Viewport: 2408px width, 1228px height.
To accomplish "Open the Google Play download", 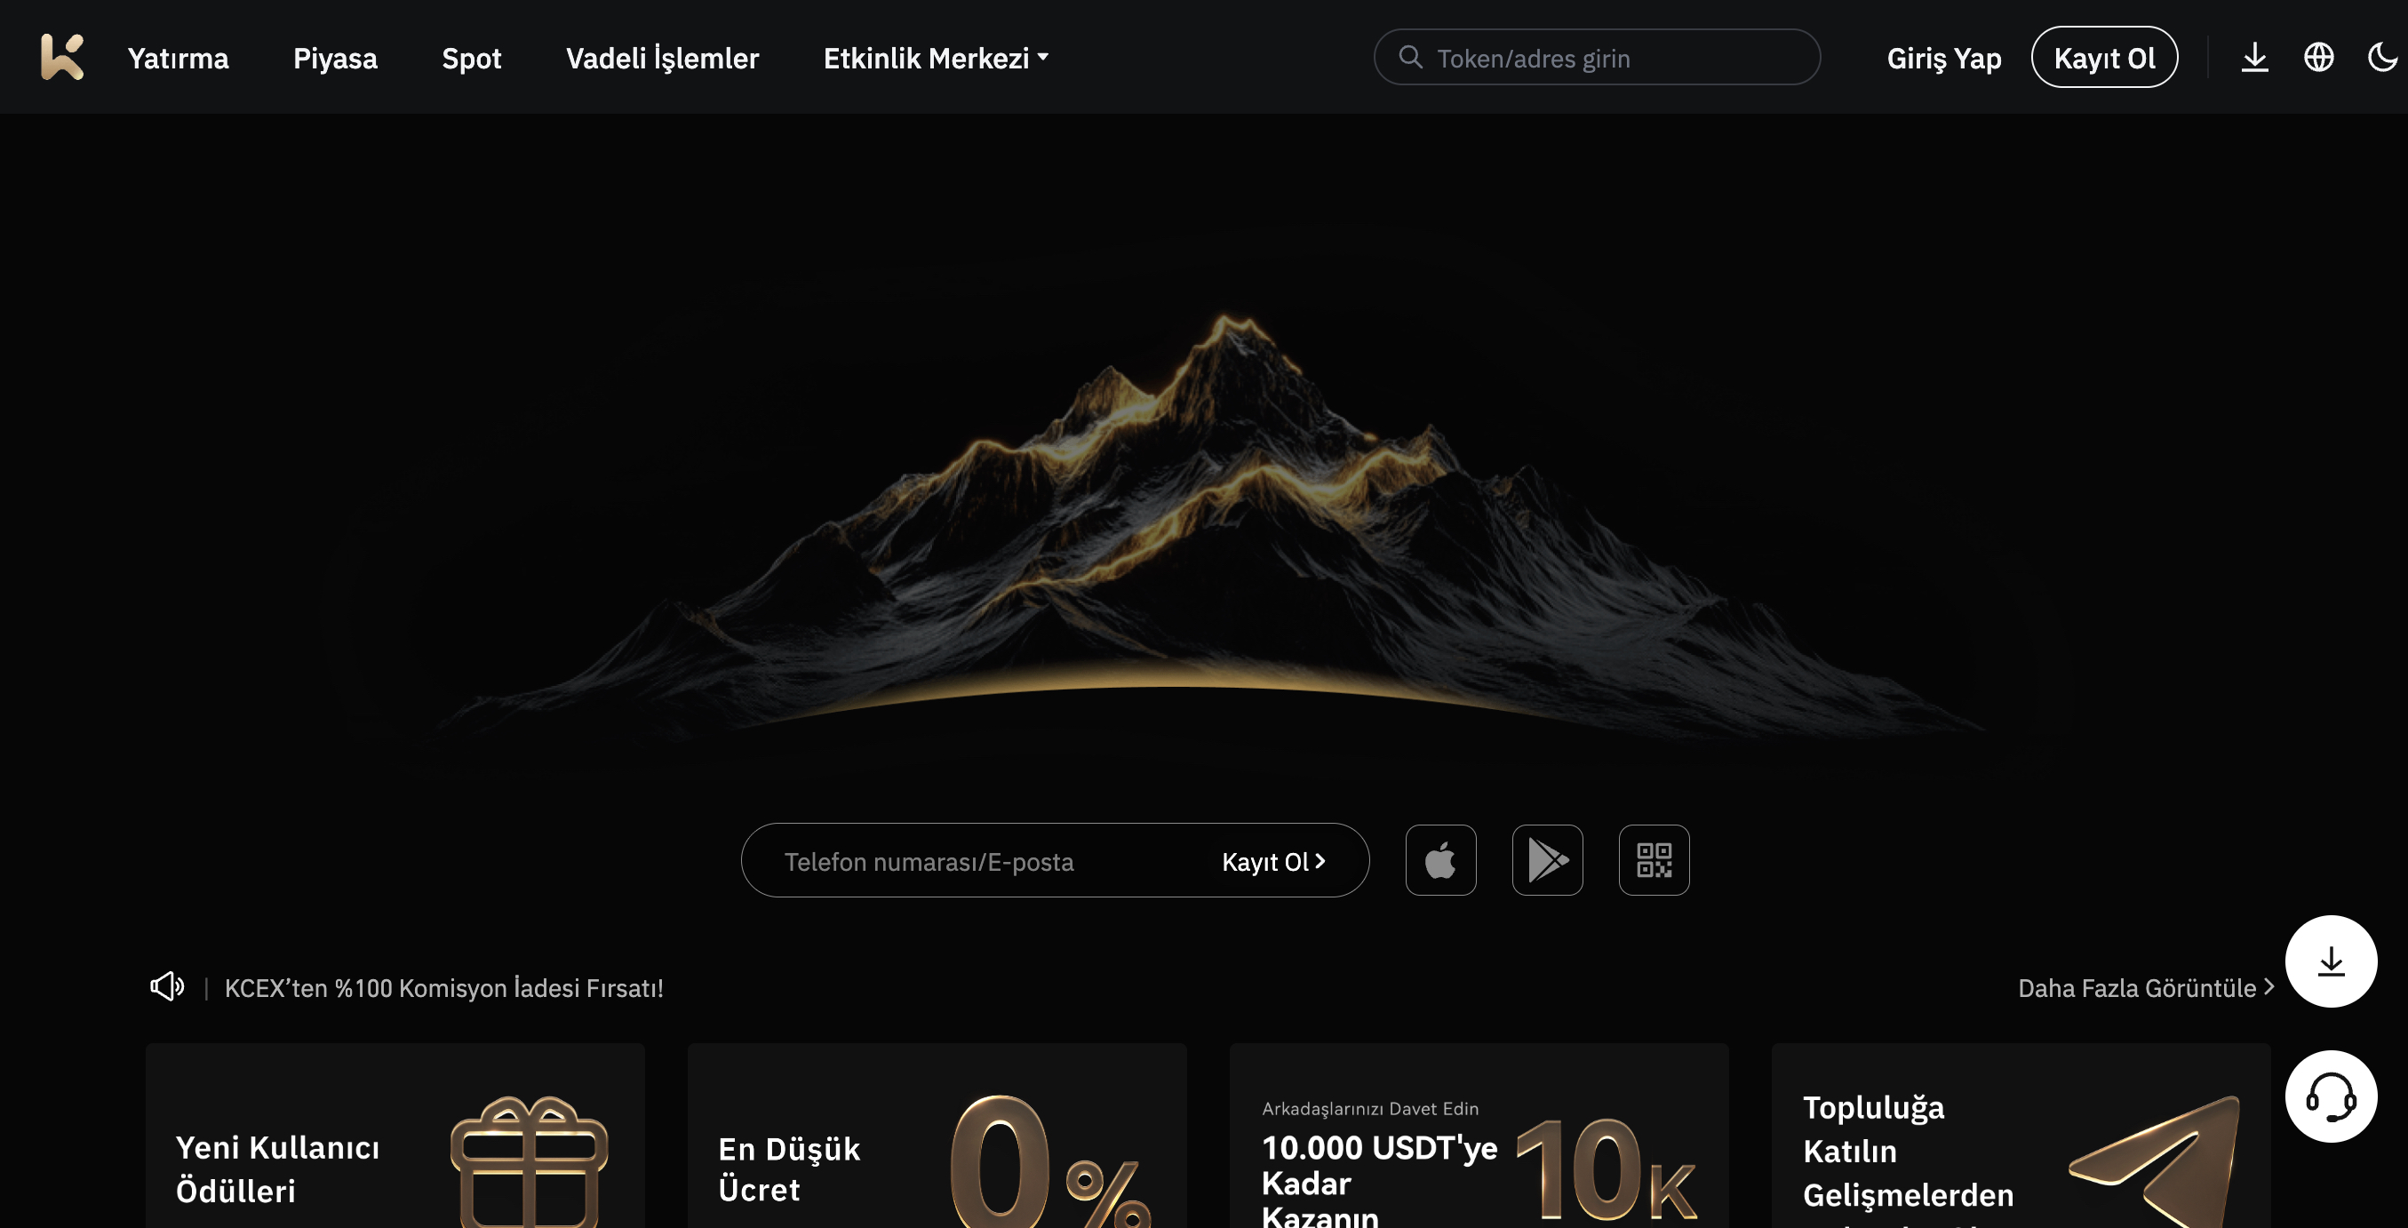I will click(1547, 860).
